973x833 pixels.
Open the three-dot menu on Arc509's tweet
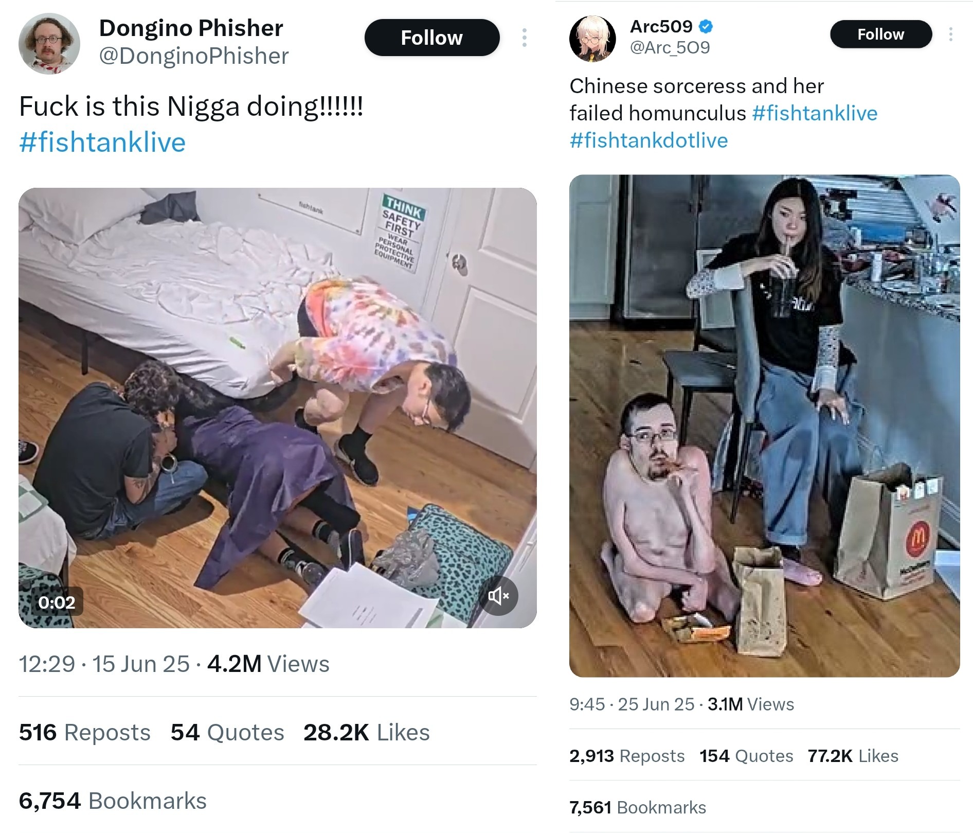click(950, 34)
